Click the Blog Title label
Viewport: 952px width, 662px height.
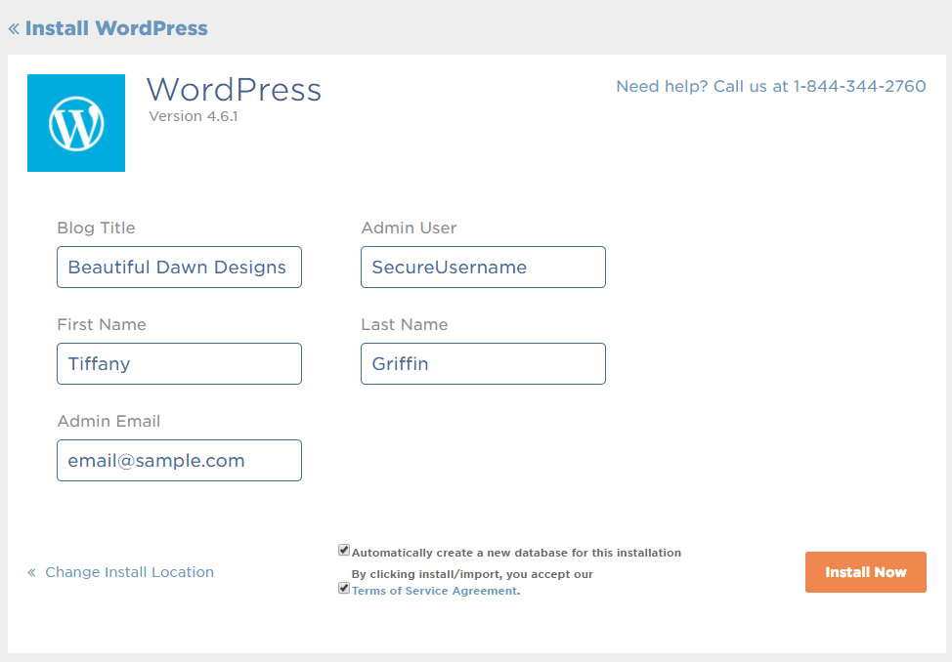96,228
